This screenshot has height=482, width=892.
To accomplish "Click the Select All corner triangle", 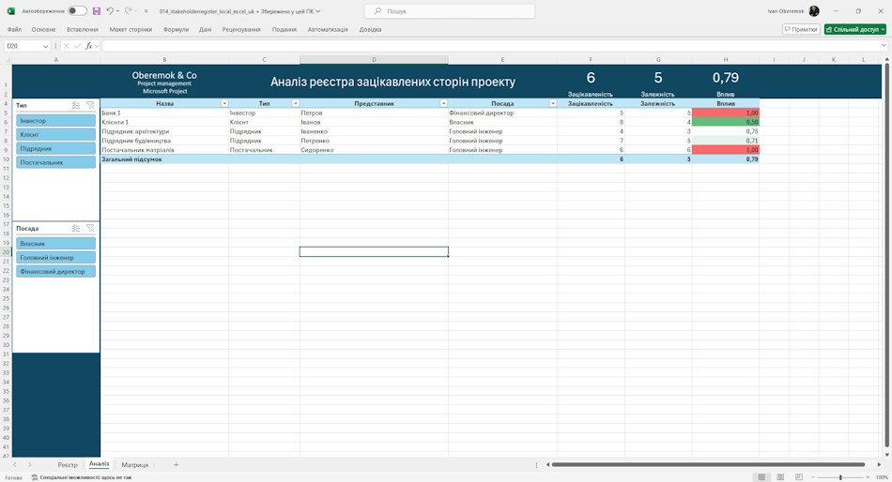I will (x=7, y=60).
